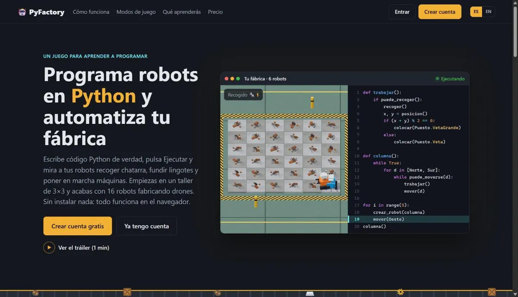Click line number 19 in the code gutter
This screenshot has width=518, height=297.
pyautogui.click(x=357, y=219)
